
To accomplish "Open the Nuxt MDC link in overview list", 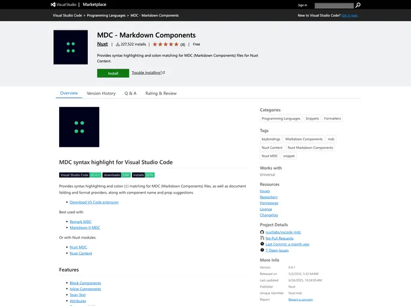I will 78,247.
